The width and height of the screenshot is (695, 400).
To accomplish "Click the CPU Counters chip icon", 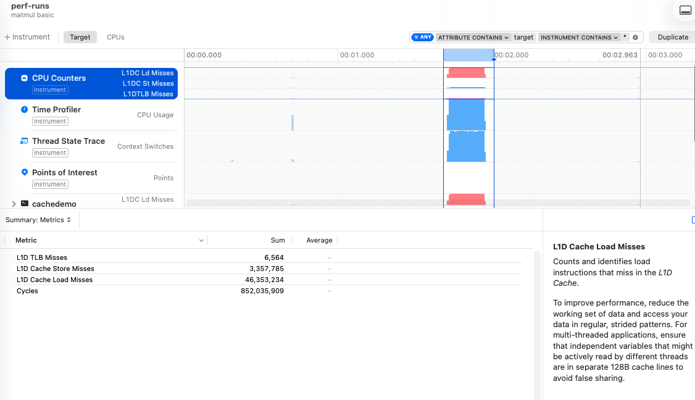I will click(x=24, y=78).
